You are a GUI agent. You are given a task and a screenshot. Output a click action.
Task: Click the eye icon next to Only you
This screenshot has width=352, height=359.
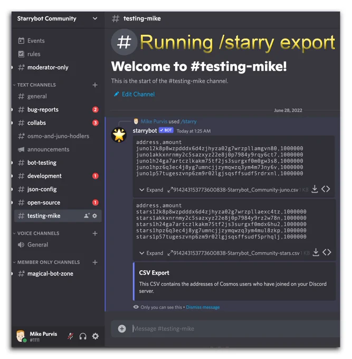click(x=136, y=307)
